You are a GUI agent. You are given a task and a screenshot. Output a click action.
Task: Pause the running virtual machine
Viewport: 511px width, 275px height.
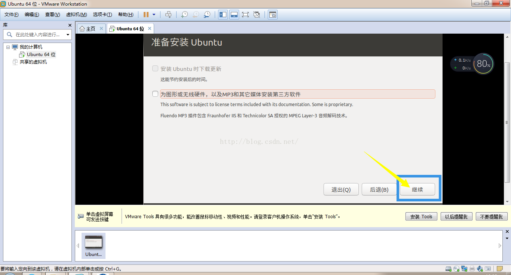(146, 15)
